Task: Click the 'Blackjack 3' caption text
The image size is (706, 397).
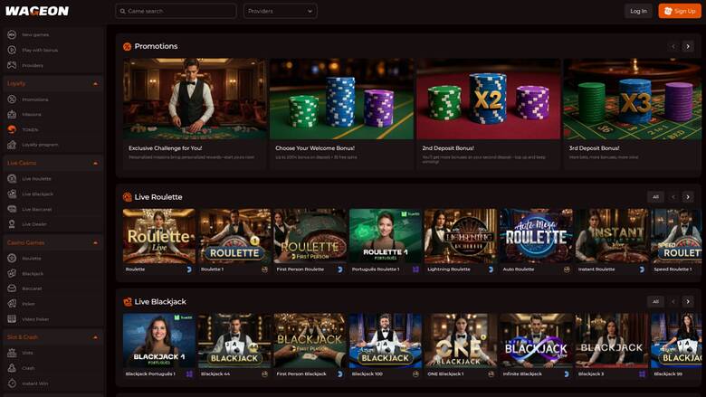Action: [x=591, y=374]
